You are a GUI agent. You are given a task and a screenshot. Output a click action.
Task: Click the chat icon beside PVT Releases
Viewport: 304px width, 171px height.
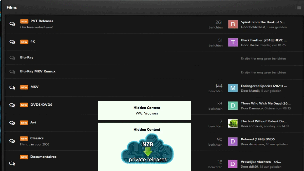pyautogui.click(x=12, y=24)
